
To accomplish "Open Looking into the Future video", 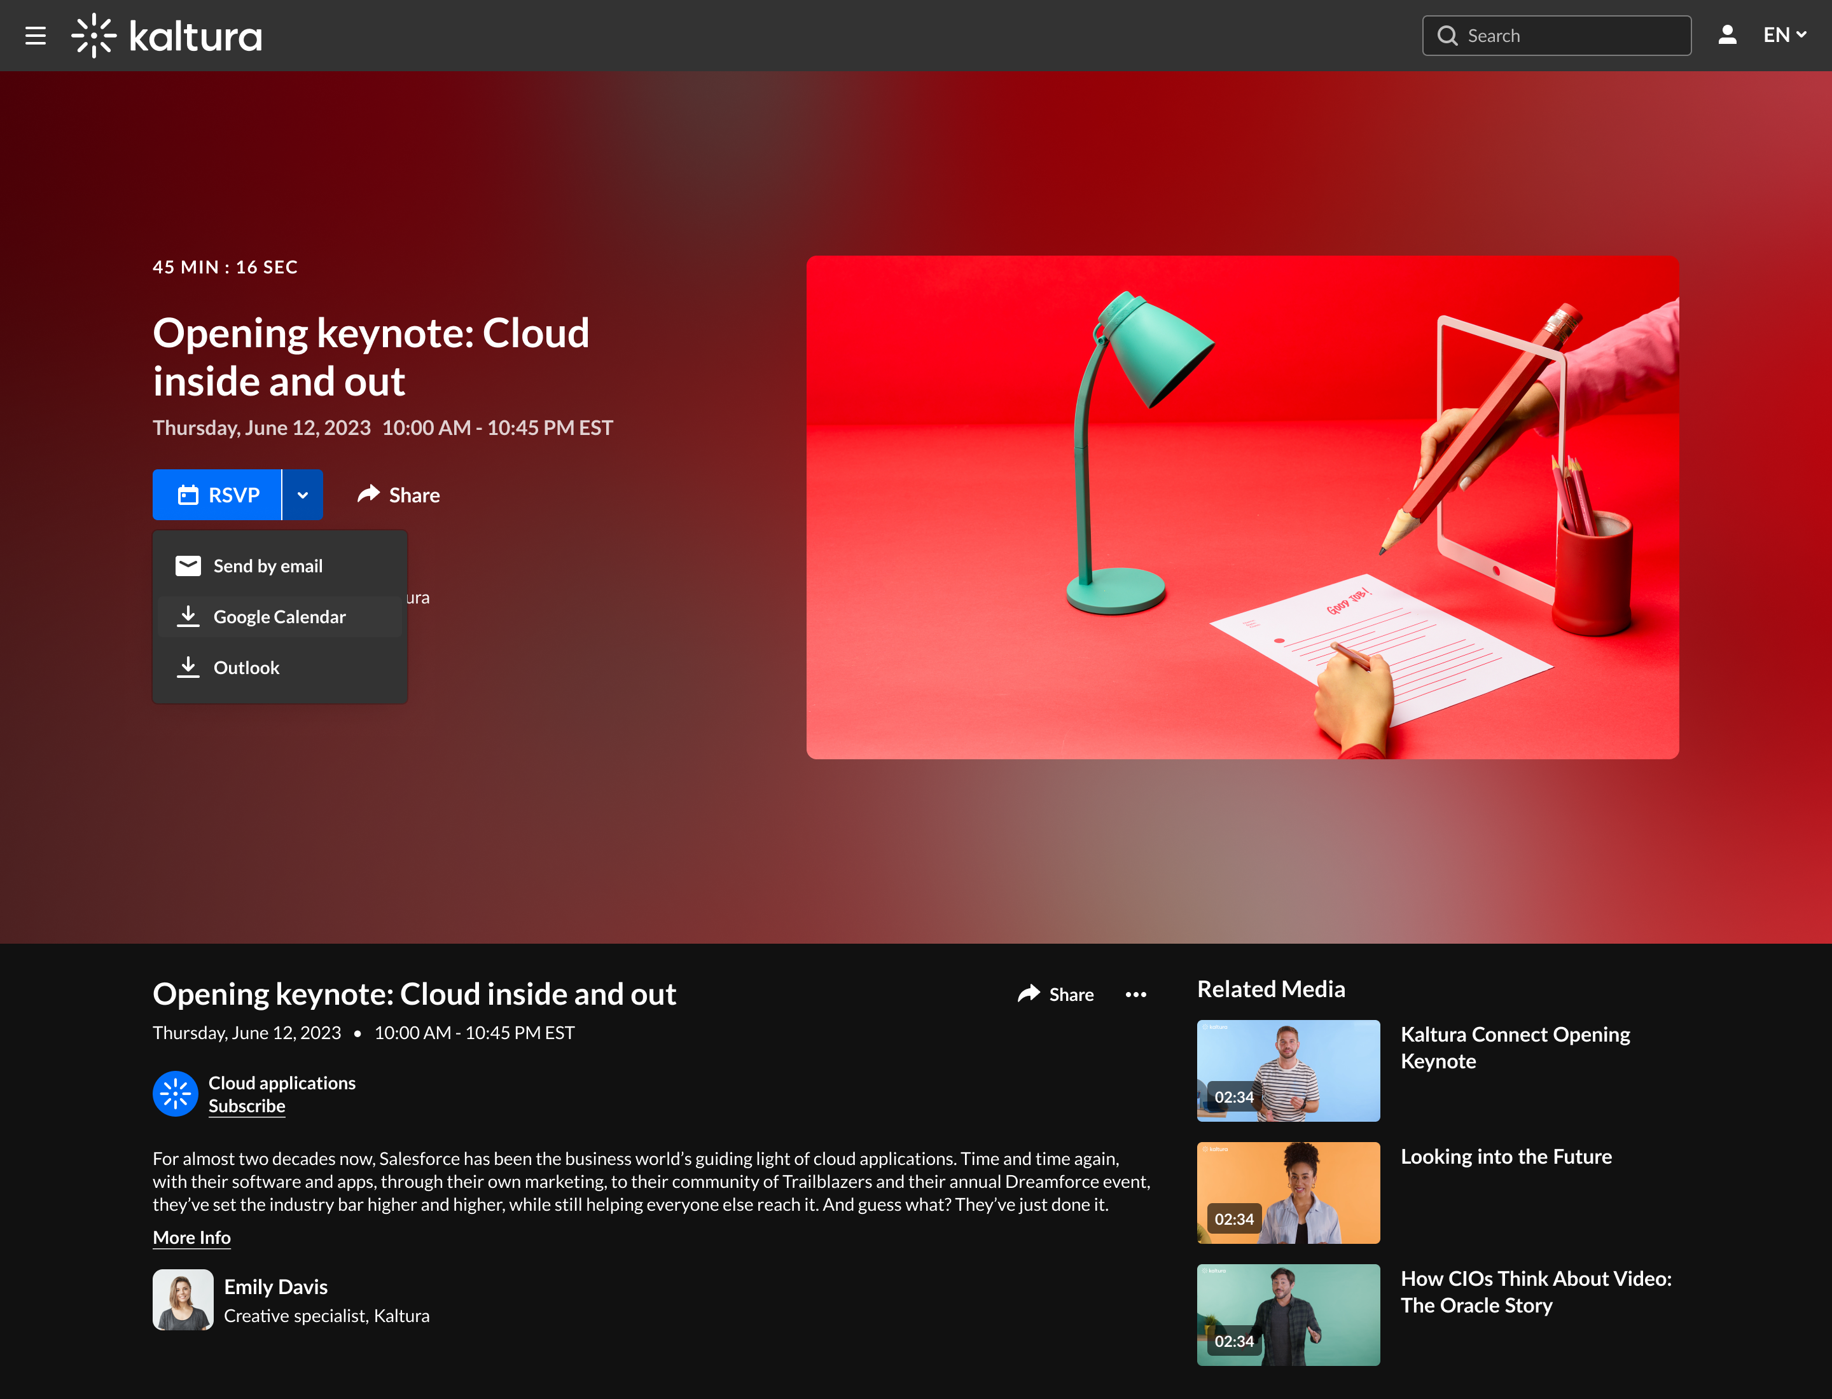I will point(1506,1157).
